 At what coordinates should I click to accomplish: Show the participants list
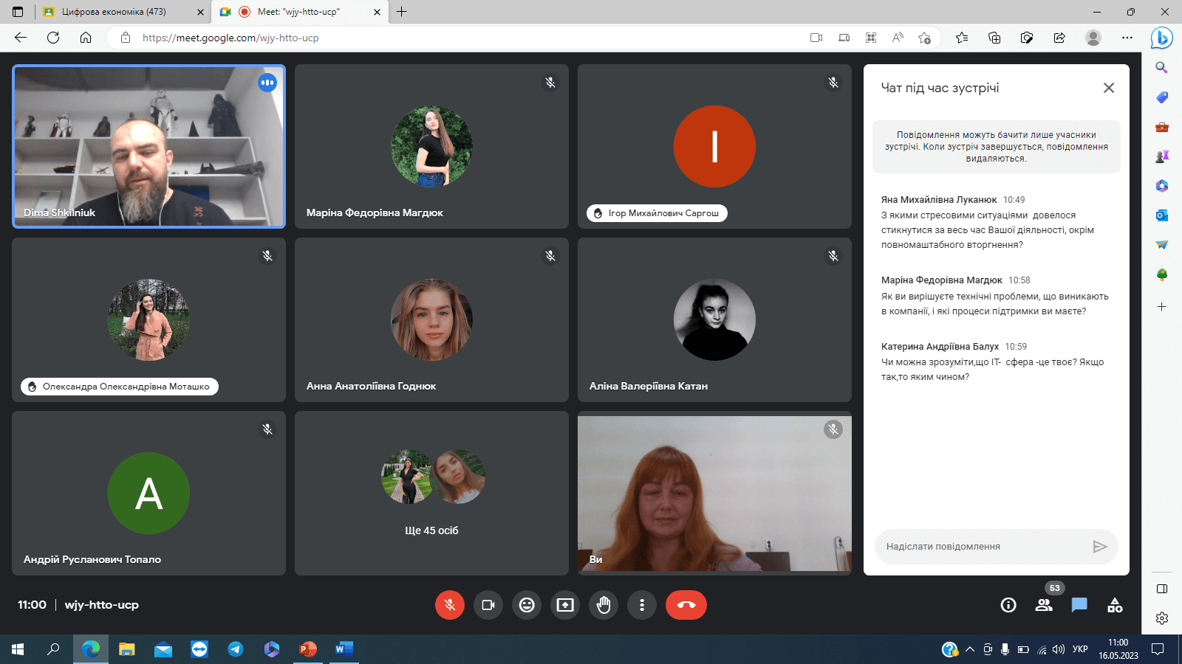(1044, 605)
